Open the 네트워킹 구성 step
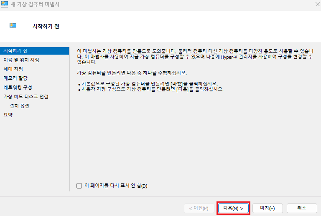The image size is (321, 216). point(18,88)
